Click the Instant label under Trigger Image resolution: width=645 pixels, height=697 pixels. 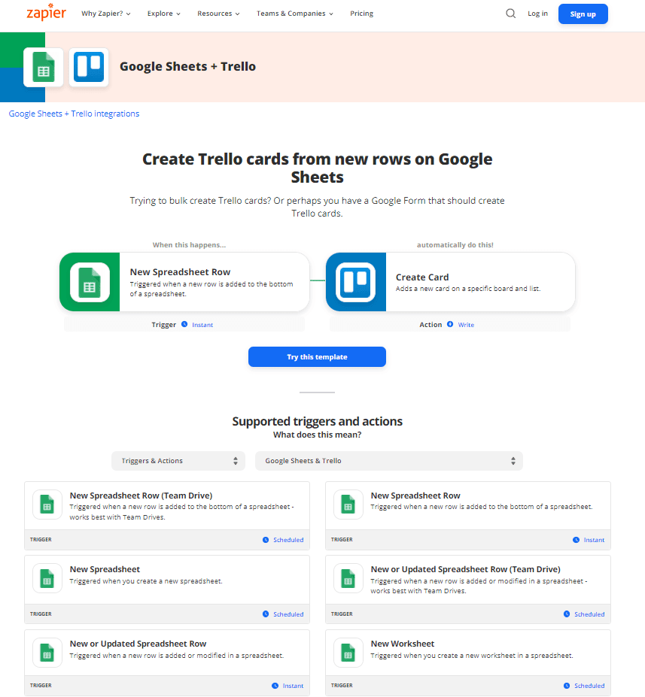(x=202, y=325)
